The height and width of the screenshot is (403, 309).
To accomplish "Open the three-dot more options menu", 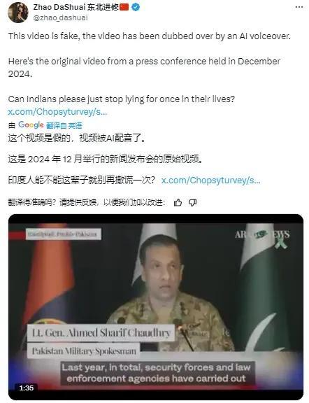I will [x=299, y=7].
